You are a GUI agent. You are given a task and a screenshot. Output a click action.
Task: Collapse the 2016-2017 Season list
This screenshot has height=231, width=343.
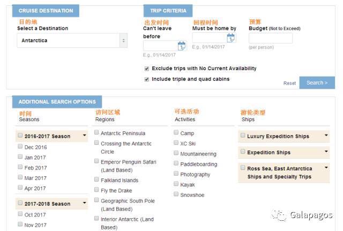point(85,135)
